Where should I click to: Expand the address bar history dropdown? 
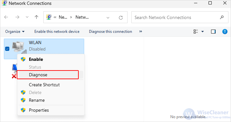point(108,18)
